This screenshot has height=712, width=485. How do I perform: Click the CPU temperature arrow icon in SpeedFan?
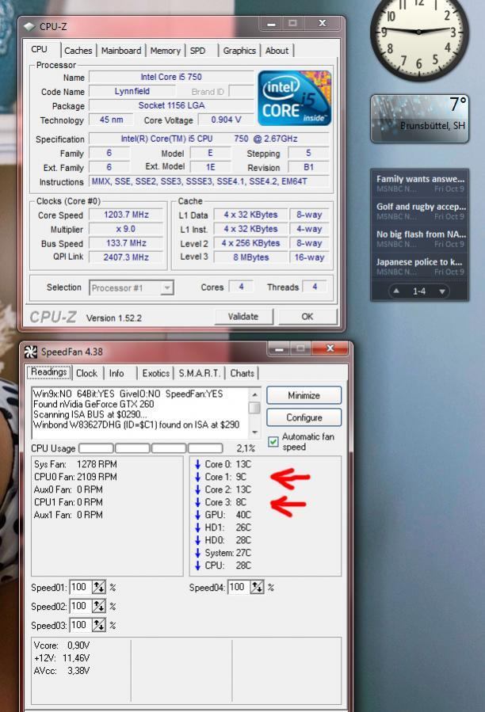[198, 565]
